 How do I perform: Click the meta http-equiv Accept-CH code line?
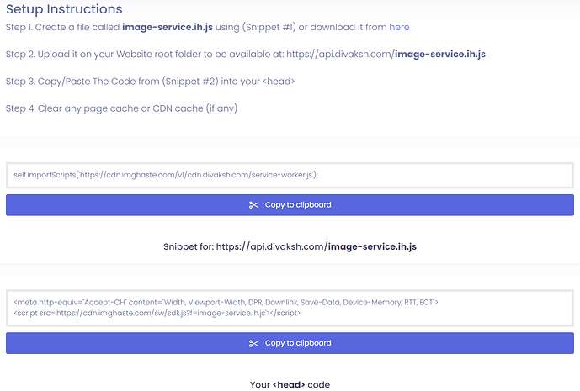click(x=226, y=302)
